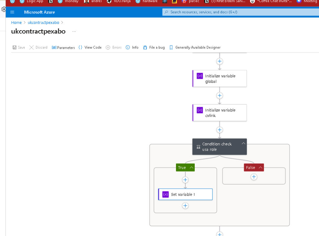The width and height of the screenshot is (319, 236).
Task: Click the True branch label
Action: coord(182,168)
